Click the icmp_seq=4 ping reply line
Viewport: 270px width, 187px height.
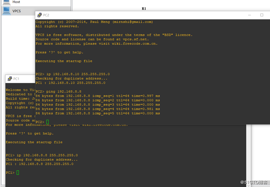tap(98, 109)
